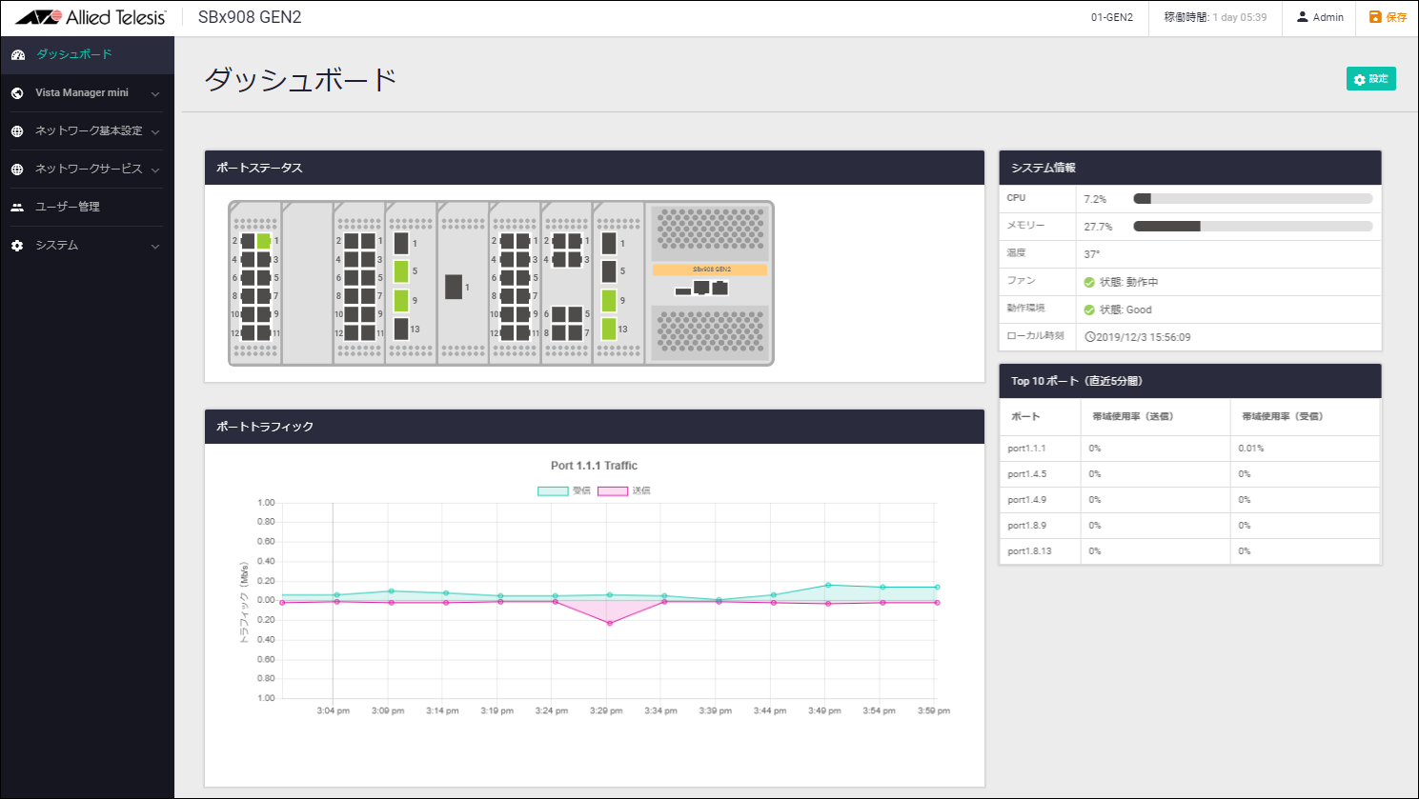The image size is (1419, 799).
Task: Click the Vista Manager mini globe icon
Action: [x=17, y=93]
